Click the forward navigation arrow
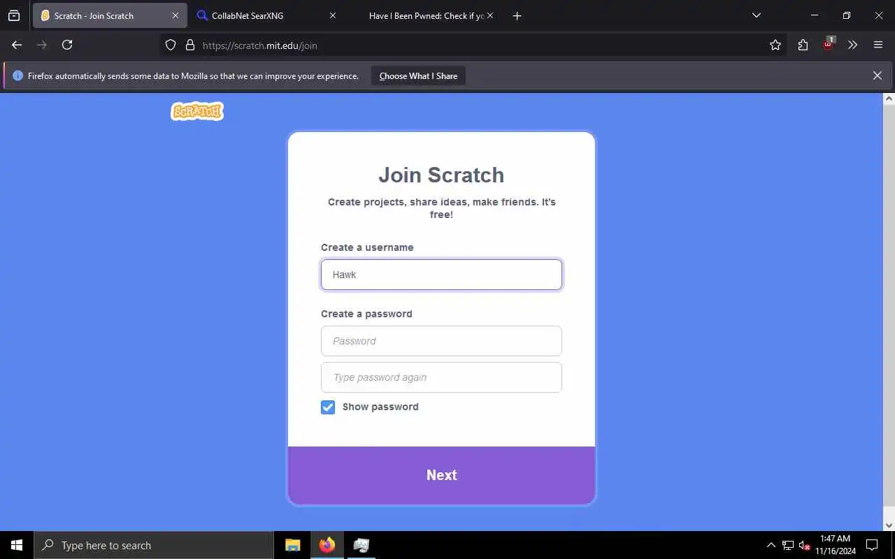Screen dimensions: 895x559 [42, 45]
